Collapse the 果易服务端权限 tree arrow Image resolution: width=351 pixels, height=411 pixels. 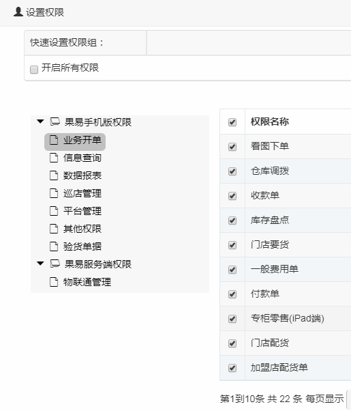40,264
